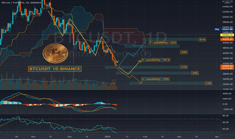Select the current price label 41029.43
This screenshot has width=235, height=139.
(x=227, y=66)
